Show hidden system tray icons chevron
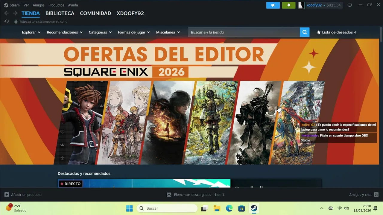Viewport: 383px width, 215px height. click(322, 208)
